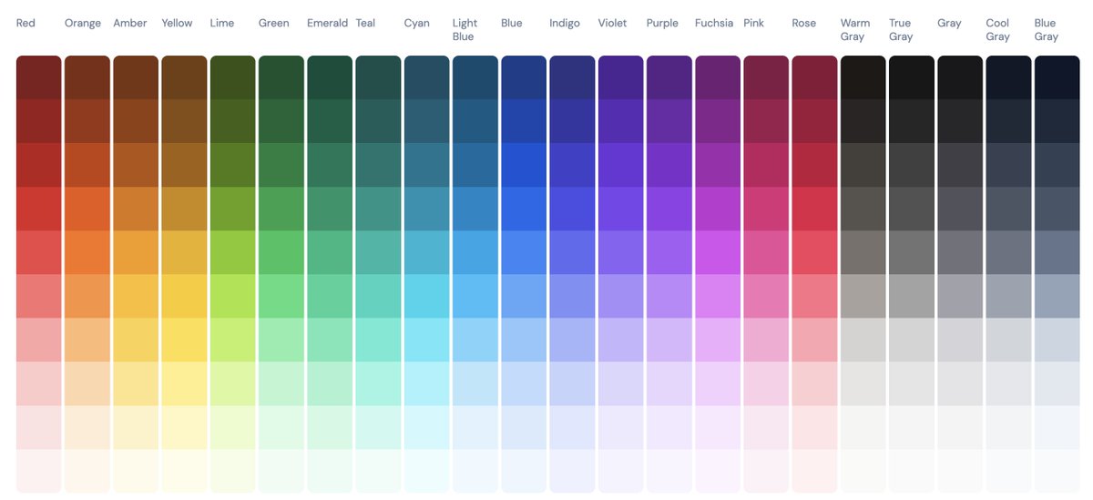Choose the darkest Purple swatch

[669, 77]
